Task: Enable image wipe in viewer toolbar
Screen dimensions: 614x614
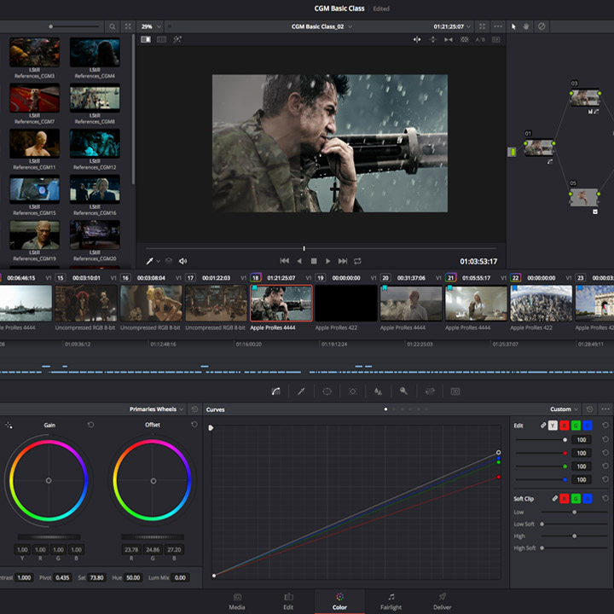Action: point(146,39)
